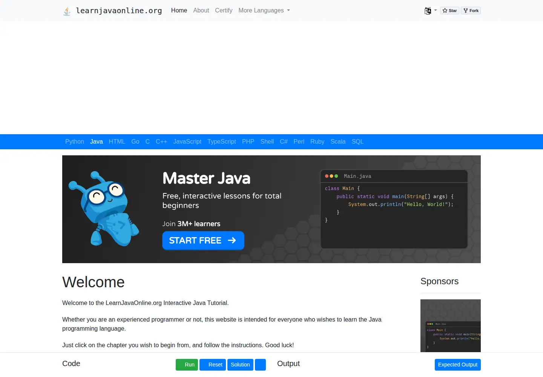Expand the More Languages dropdown
Screen dimensions: 543x377
point(264,11)
